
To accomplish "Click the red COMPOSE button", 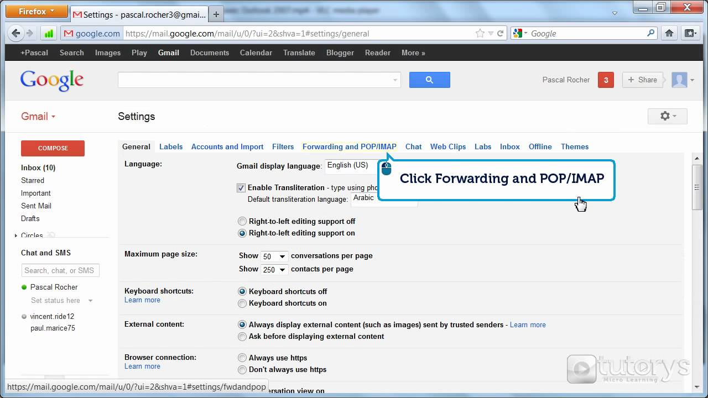I will coord(53,148).
